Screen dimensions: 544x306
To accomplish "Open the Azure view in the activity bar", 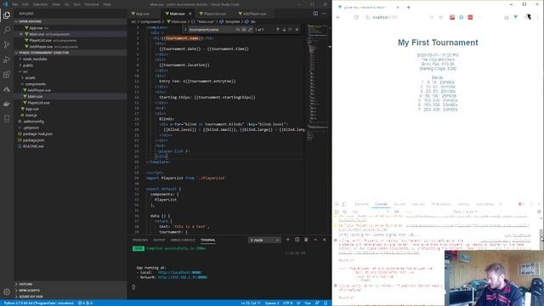I will (7, 89).
